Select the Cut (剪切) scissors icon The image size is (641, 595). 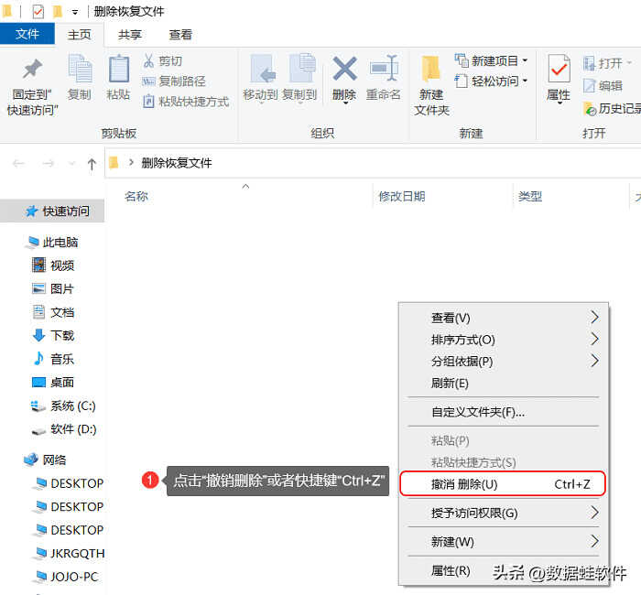[x=148, y=61]
